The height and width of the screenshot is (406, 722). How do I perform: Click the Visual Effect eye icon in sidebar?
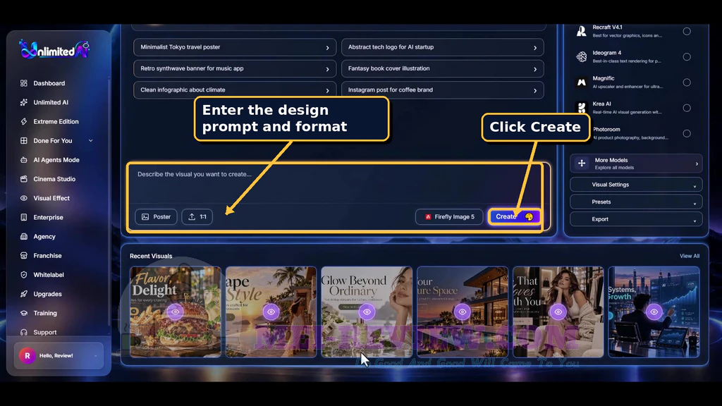coord(24,198)
